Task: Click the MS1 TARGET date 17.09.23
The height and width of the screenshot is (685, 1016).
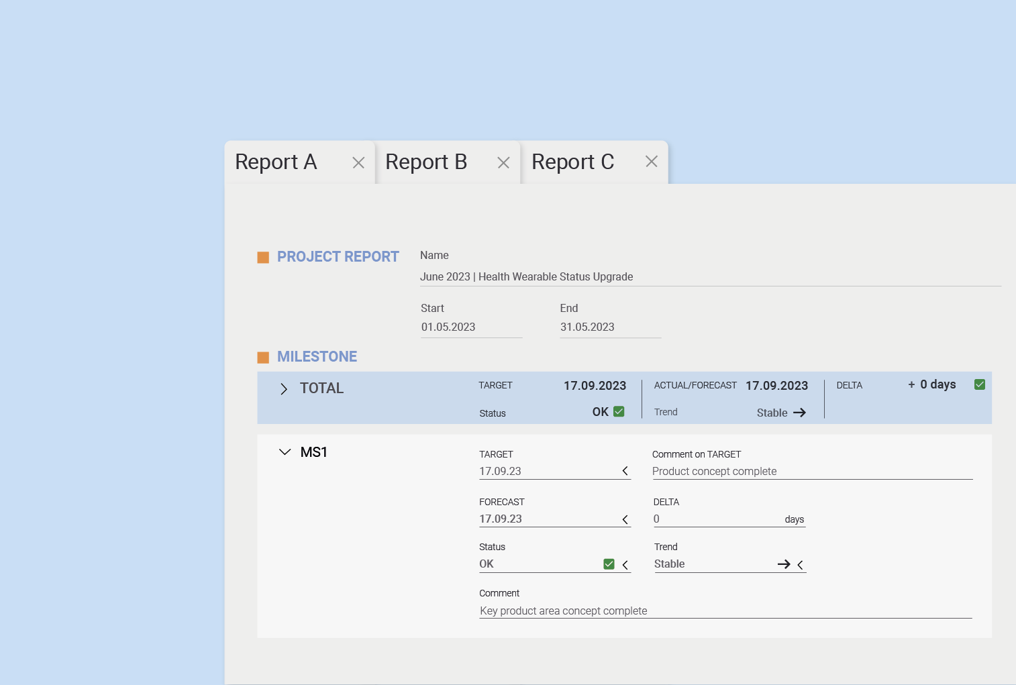Action: tap(500, 471)
